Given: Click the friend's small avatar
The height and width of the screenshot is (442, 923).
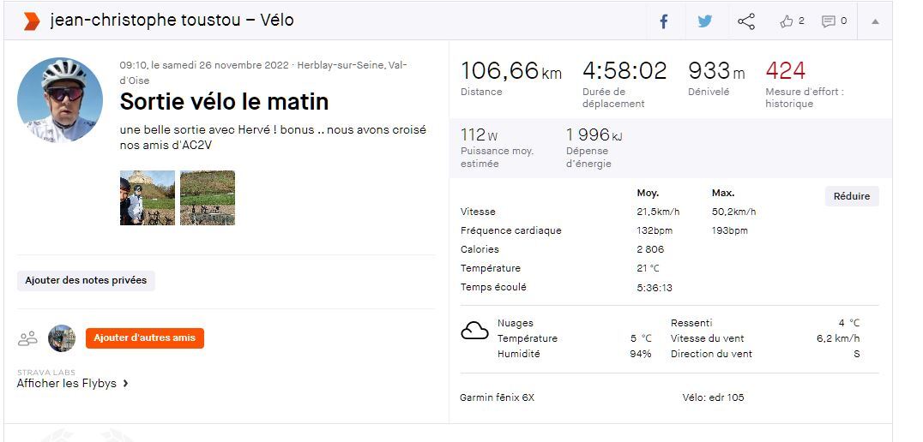Looking at the screenshot, I should point(62,338).
